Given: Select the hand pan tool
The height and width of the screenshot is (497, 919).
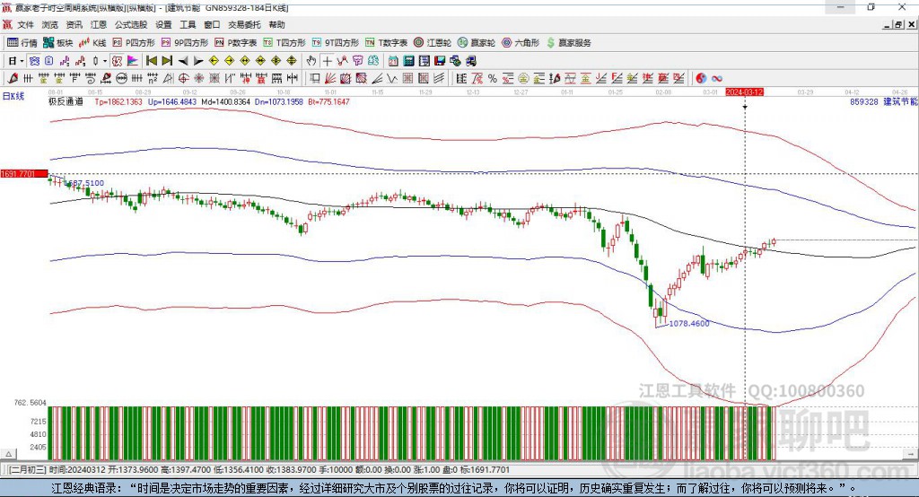Looking at the screenshot, I should tap(311, 61).
